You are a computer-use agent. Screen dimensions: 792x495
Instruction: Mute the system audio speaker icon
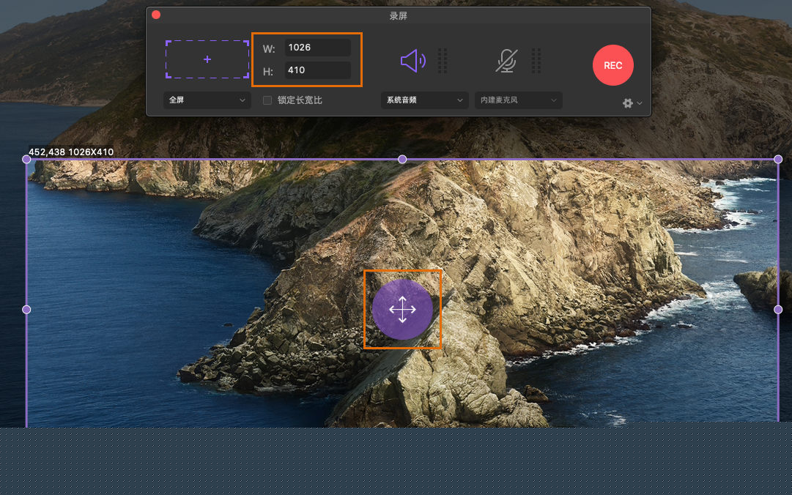[x=412, y=61]
